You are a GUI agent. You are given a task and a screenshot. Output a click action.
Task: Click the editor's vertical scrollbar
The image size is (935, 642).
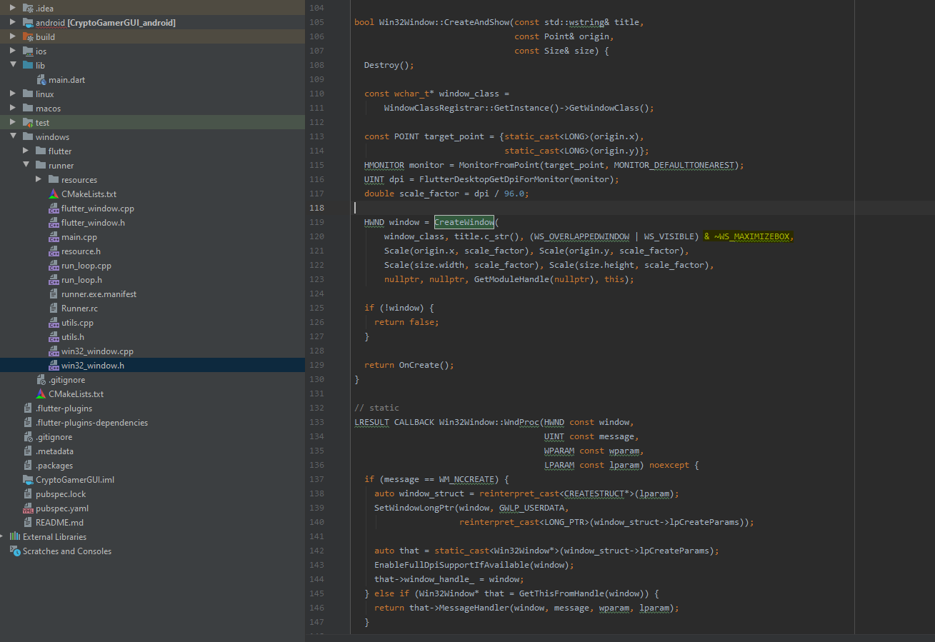tap(931, 214)
